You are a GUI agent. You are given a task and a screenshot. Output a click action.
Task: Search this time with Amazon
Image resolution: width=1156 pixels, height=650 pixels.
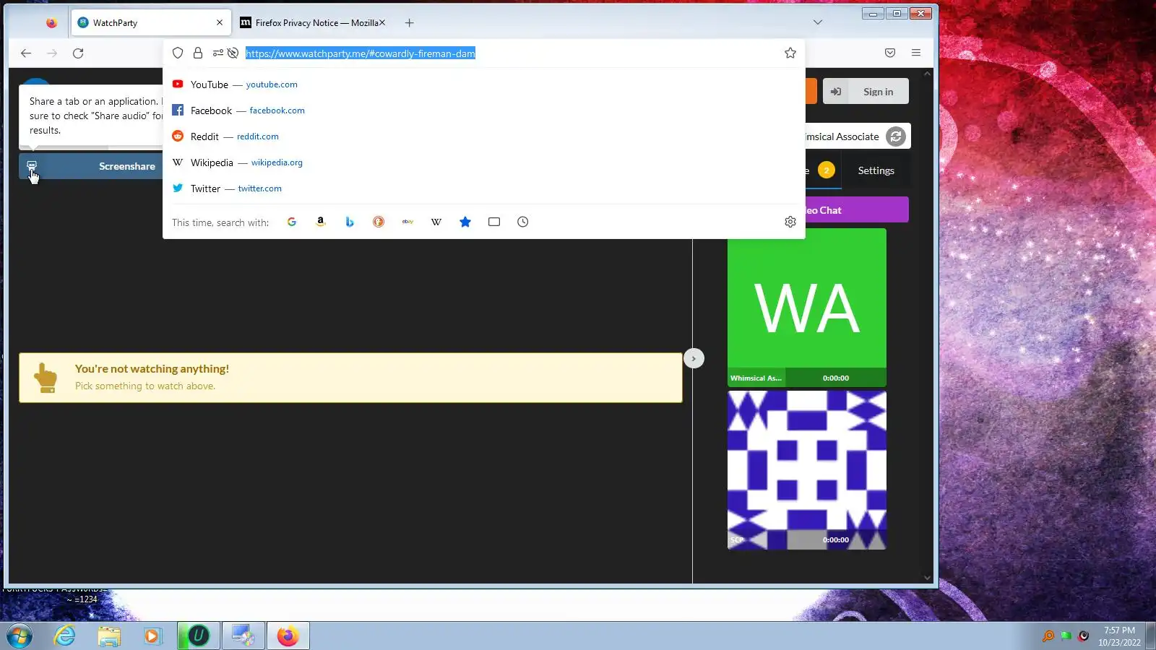coord(321,222)
